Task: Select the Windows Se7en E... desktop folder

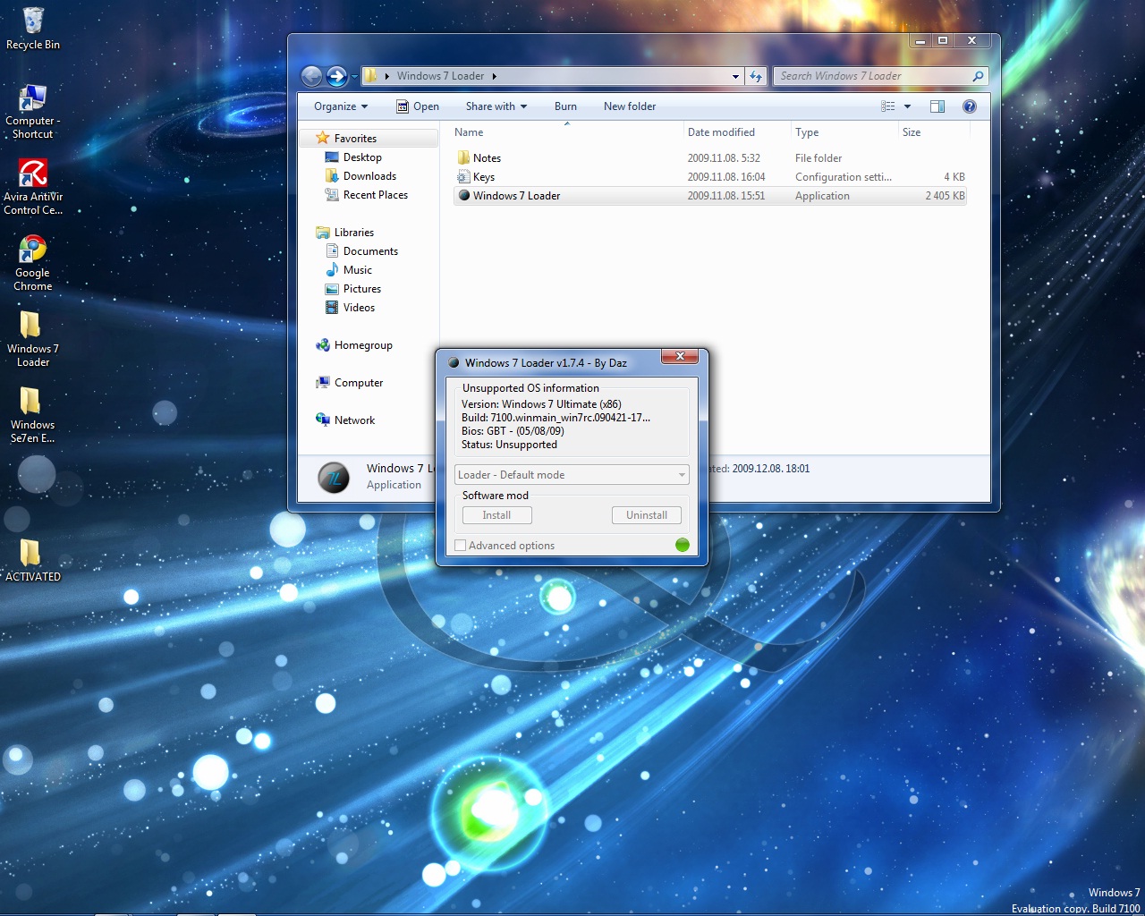Action: pyautogui.click(x=32, y=414)
